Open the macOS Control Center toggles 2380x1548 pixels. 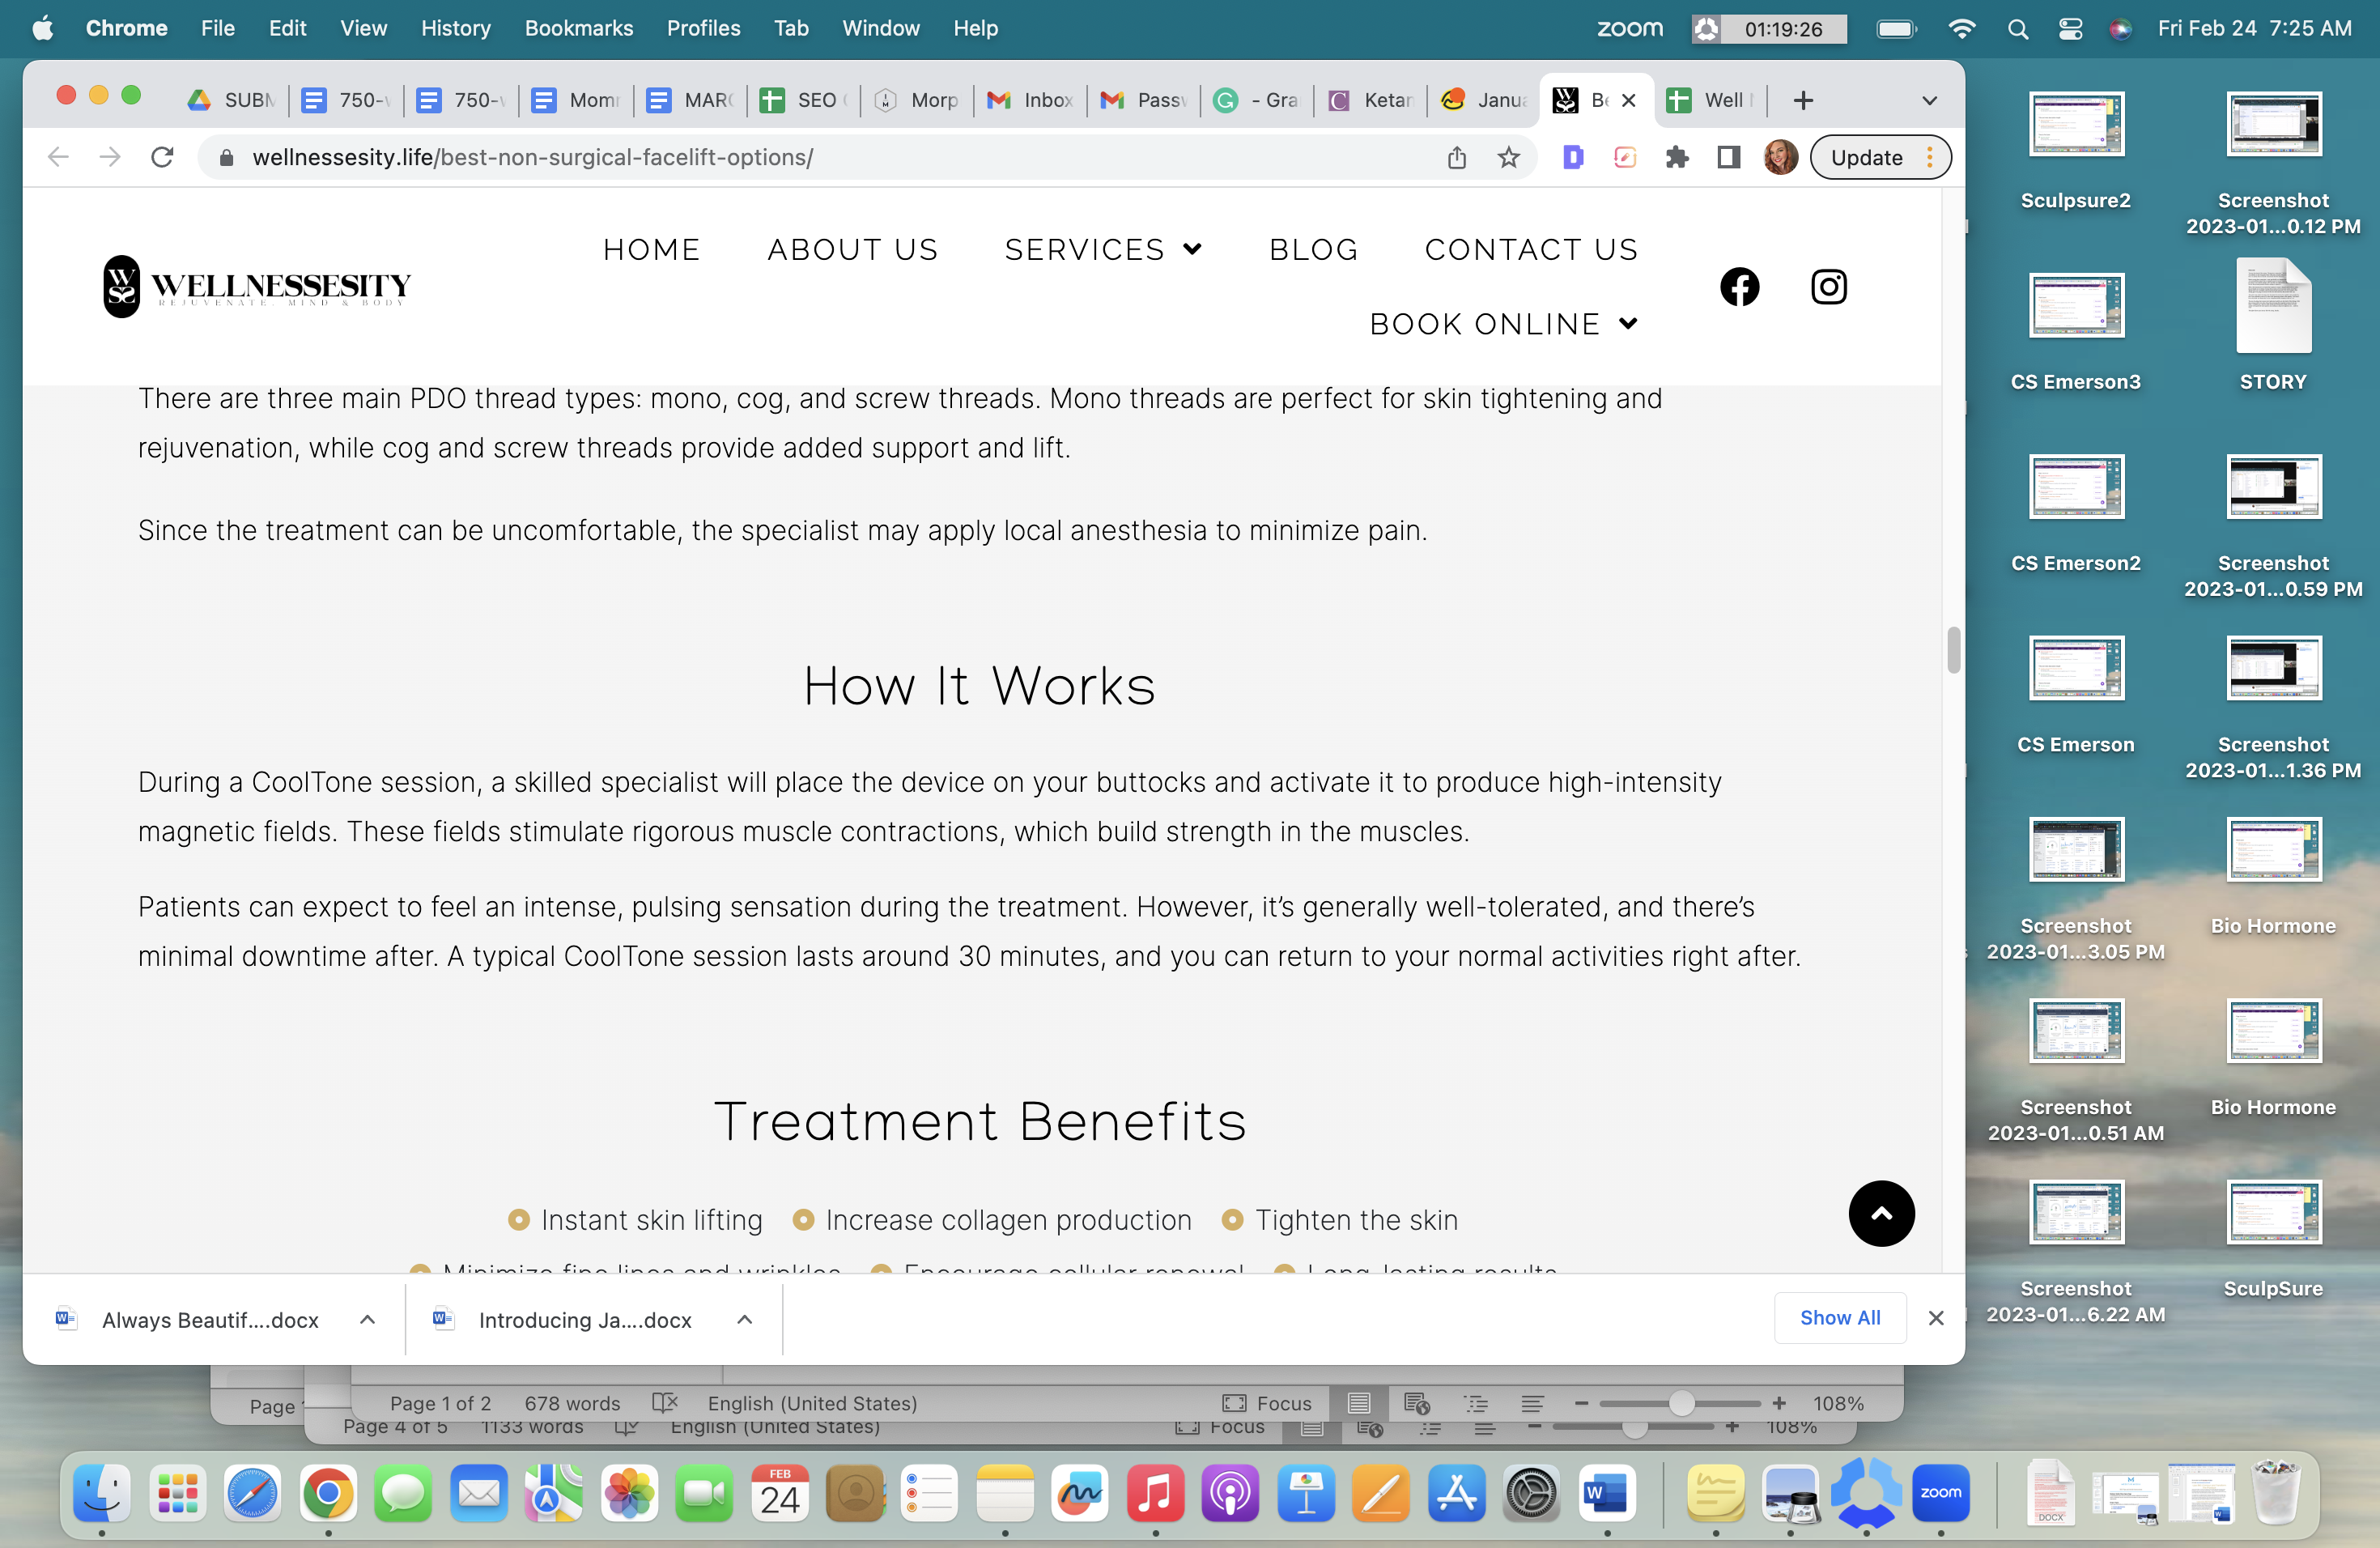pyautogui.click(x=2070, y=29)
